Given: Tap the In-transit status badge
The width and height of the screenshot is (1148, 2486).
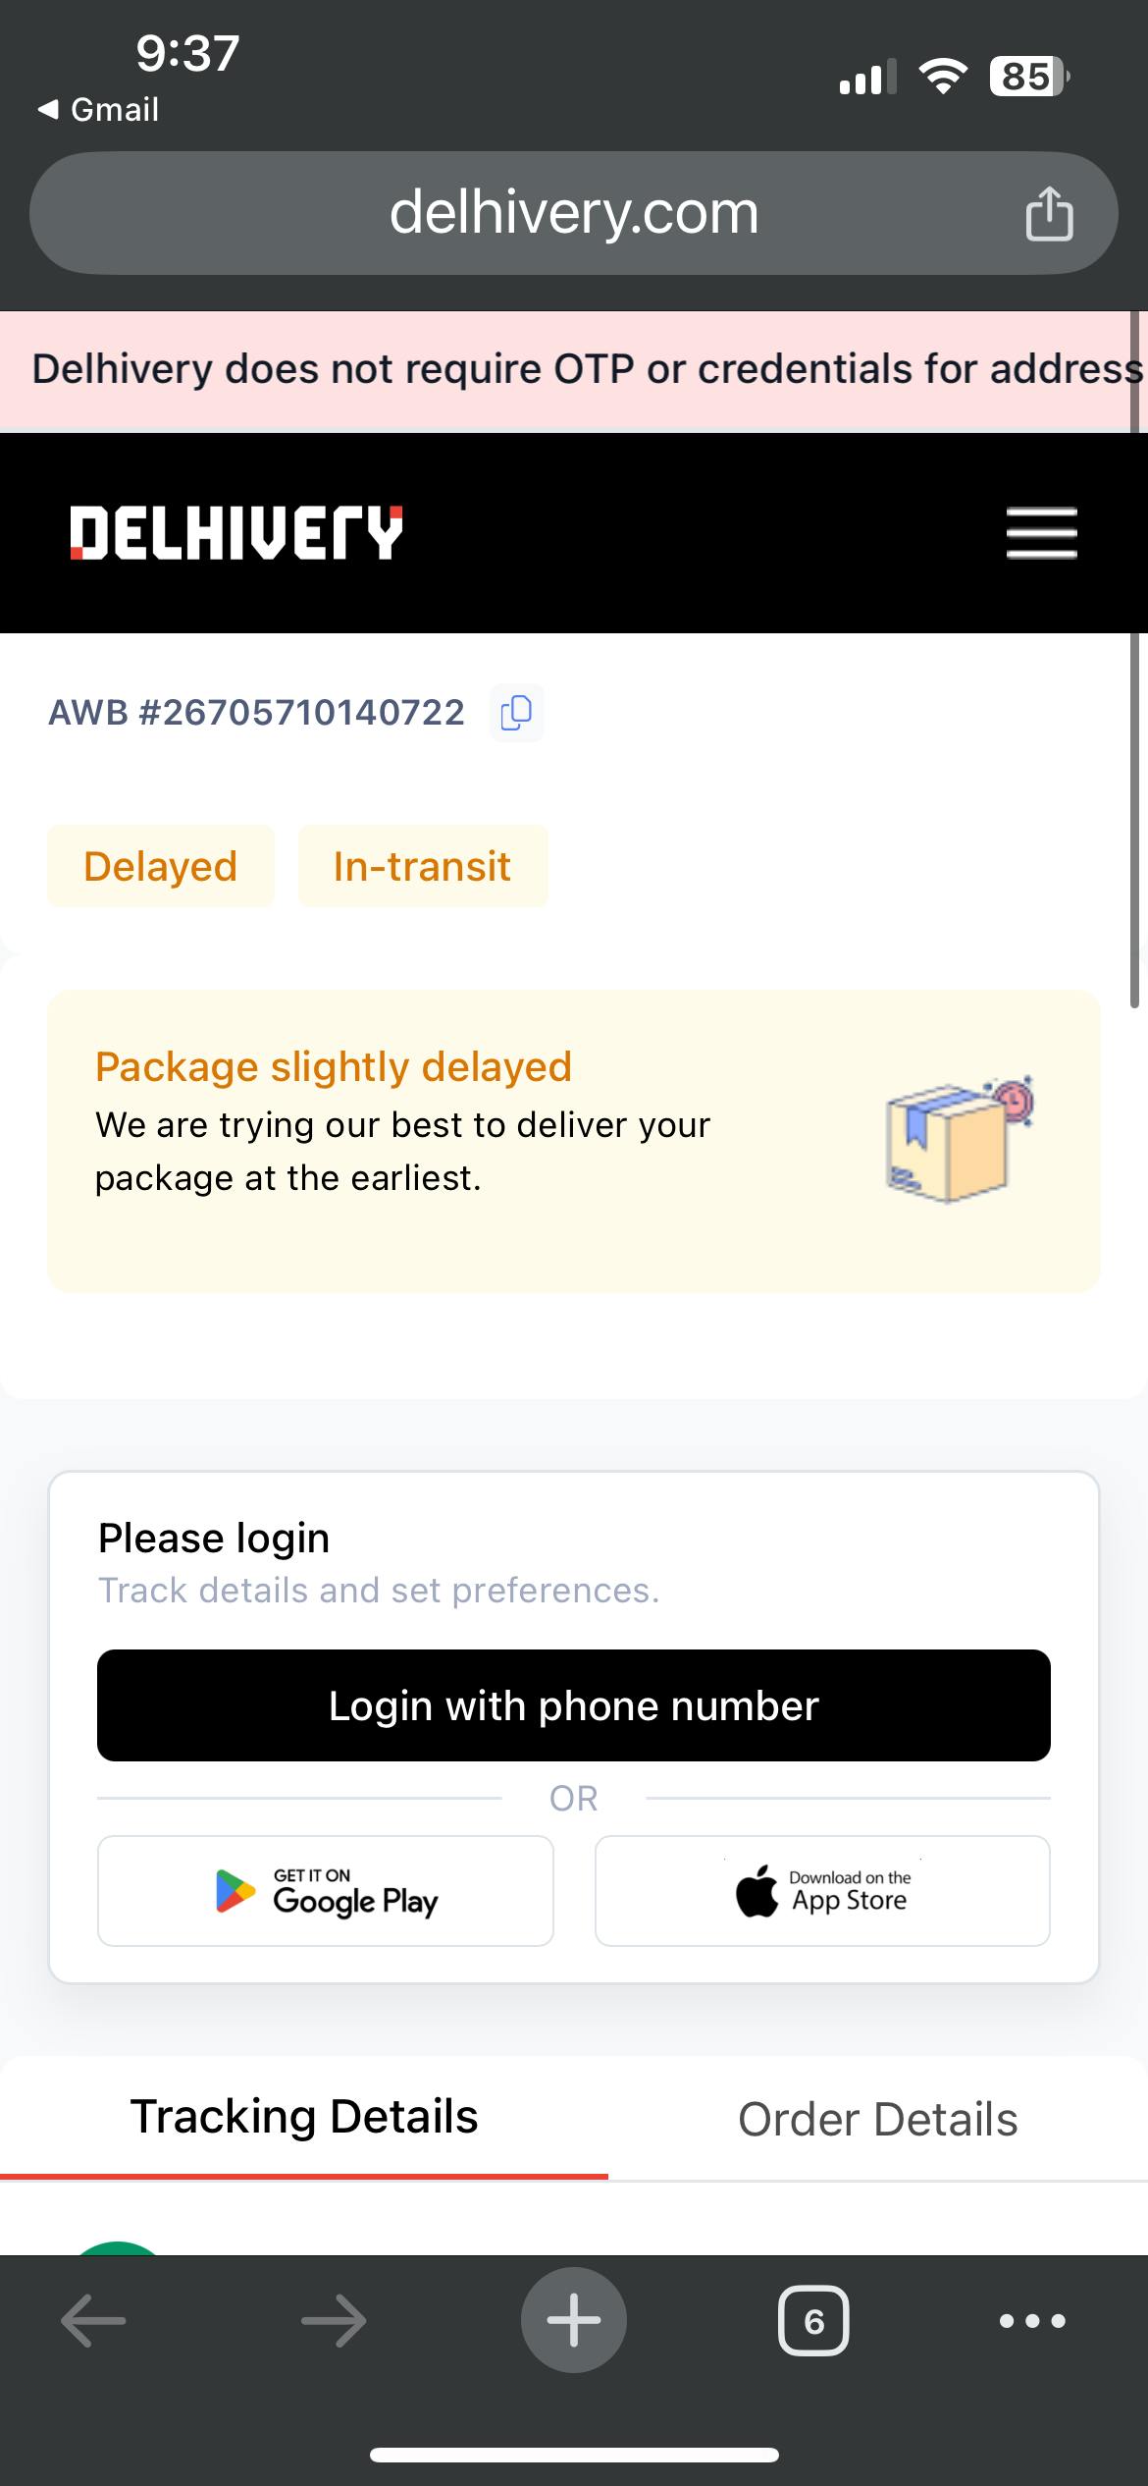Looking at the screenshot, I should click(422, 866).
